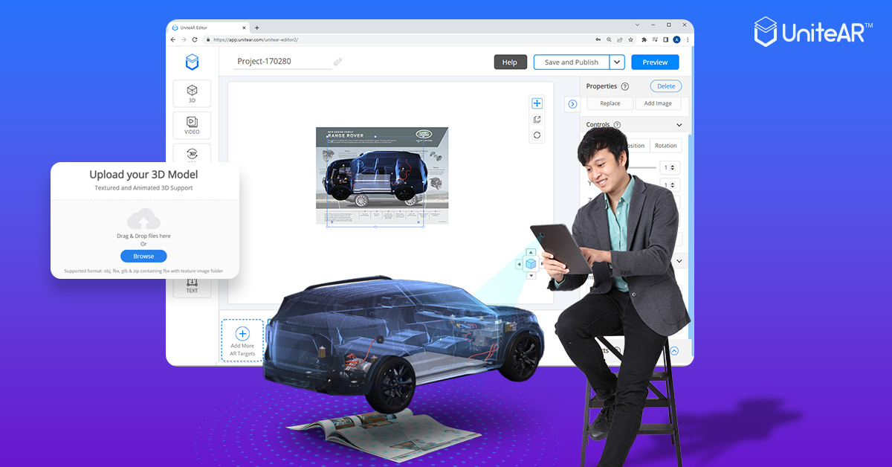Click the Project-170280 name field
Viewport: 892px width, 467px height.
tap(282, 62)
